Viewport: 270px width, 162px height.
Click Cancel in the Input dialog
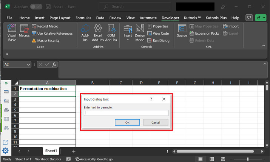156,122
